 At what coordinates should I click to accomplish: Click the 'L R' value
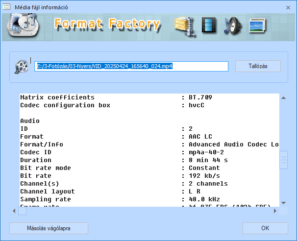(x=195, y=191)
